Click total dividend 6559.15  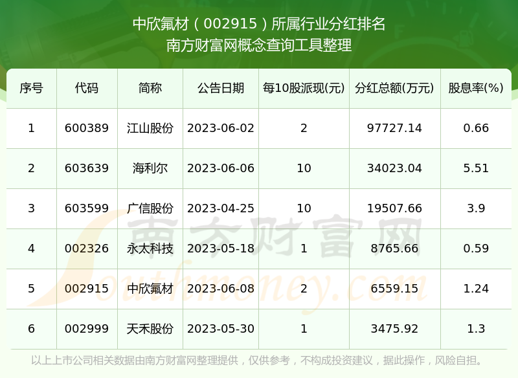click(x=394, y=289)
